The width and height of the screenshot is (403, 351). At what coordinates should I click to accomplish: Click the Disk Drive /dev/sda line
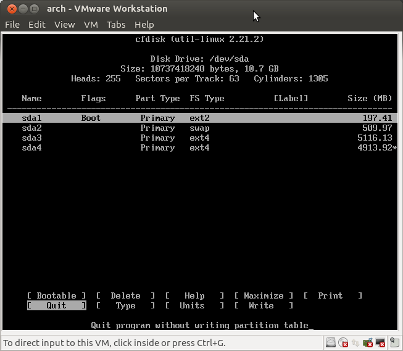pos(199,59)
